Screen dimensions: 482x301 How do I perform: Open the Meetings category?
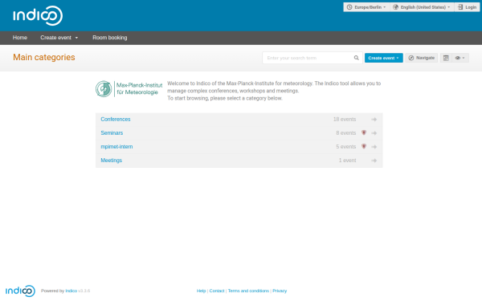point(112,161)
